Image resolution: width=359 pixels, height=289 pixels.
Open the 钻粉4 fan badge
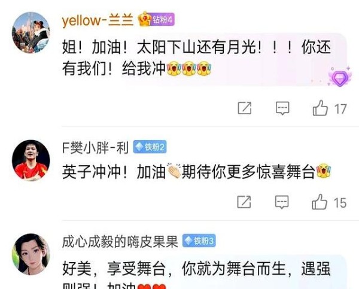coord(162,20)
